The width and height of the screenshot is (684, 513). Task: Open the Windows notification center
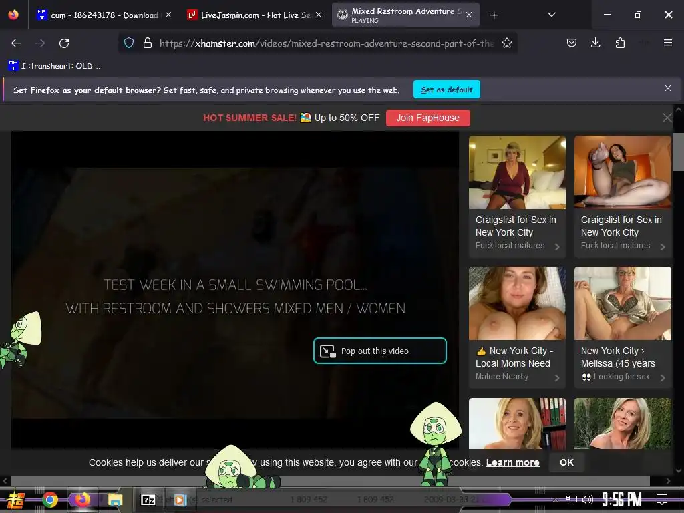coord(662,500)
